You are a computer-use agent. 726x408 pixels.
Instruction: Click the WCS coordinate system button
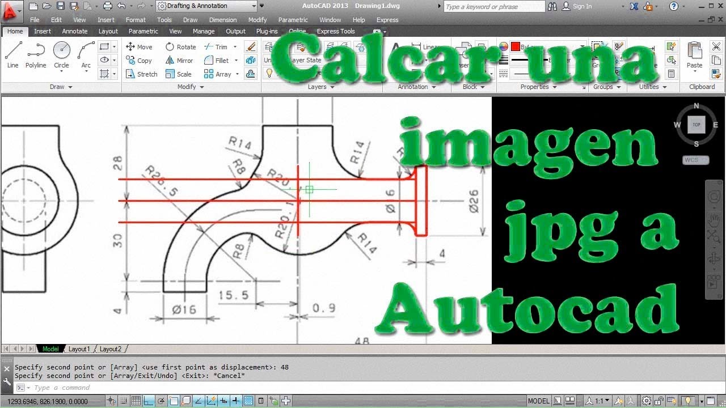pos(695,160)
